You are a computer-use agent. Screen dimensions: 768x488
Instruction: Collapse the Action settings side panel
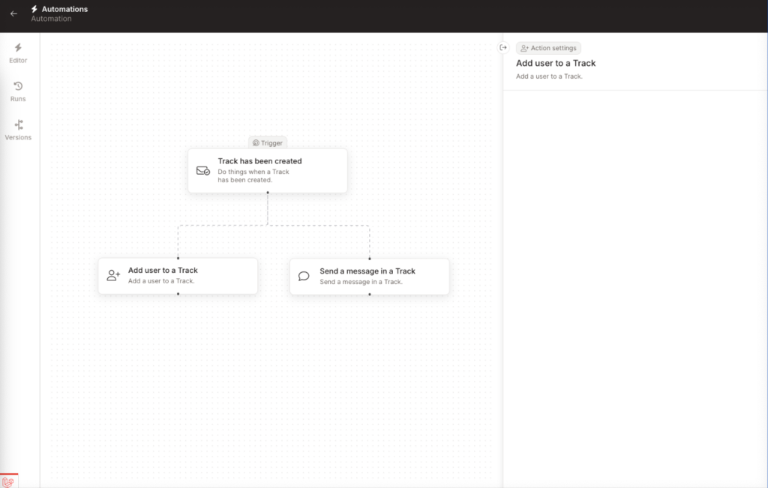[503, 47]
